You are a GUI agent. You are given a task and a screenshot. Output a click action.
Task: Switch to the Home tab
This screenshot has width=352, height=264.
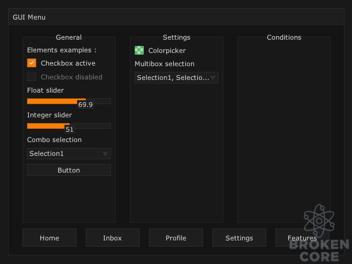(x=49, y=238)
